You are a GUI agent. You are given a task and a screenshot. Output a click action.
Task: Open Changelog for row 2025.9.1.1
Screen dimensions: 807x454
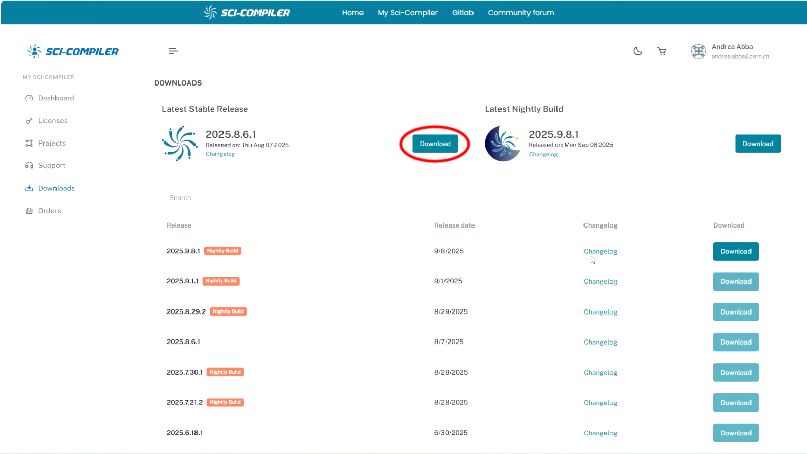click(x=600, y=281)
